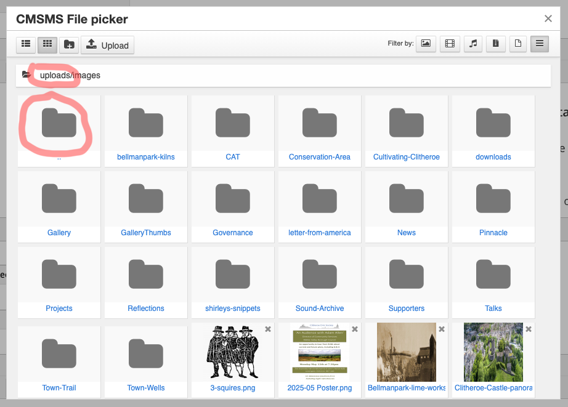Filter by document files
The image size is (568, 407).
pyautogui.click(x=517, y=43)
